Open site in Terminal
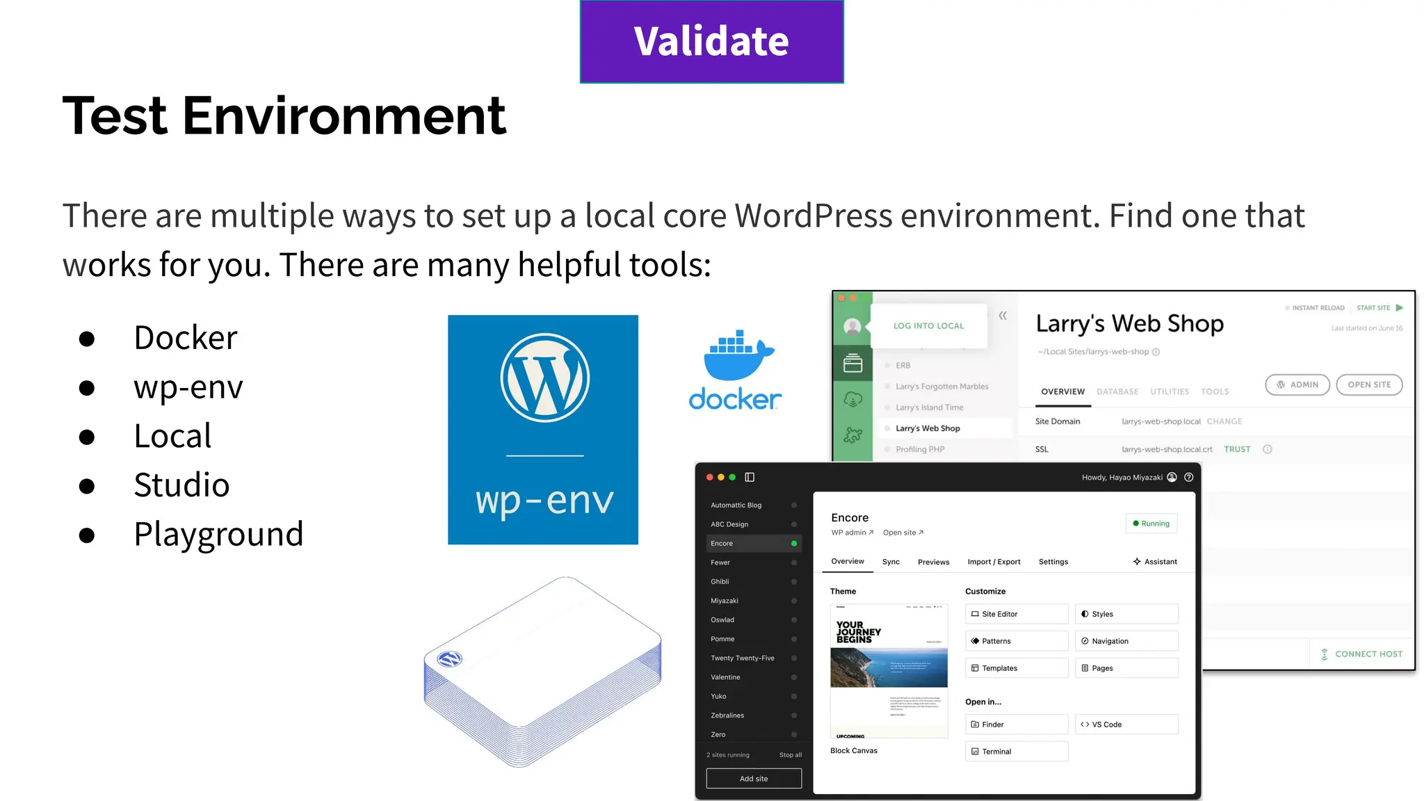 pos(1017,752)
